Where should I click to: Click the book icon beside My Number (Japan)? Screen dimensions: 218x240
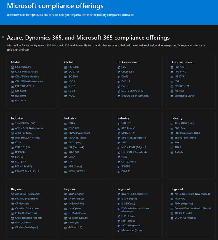119,231
